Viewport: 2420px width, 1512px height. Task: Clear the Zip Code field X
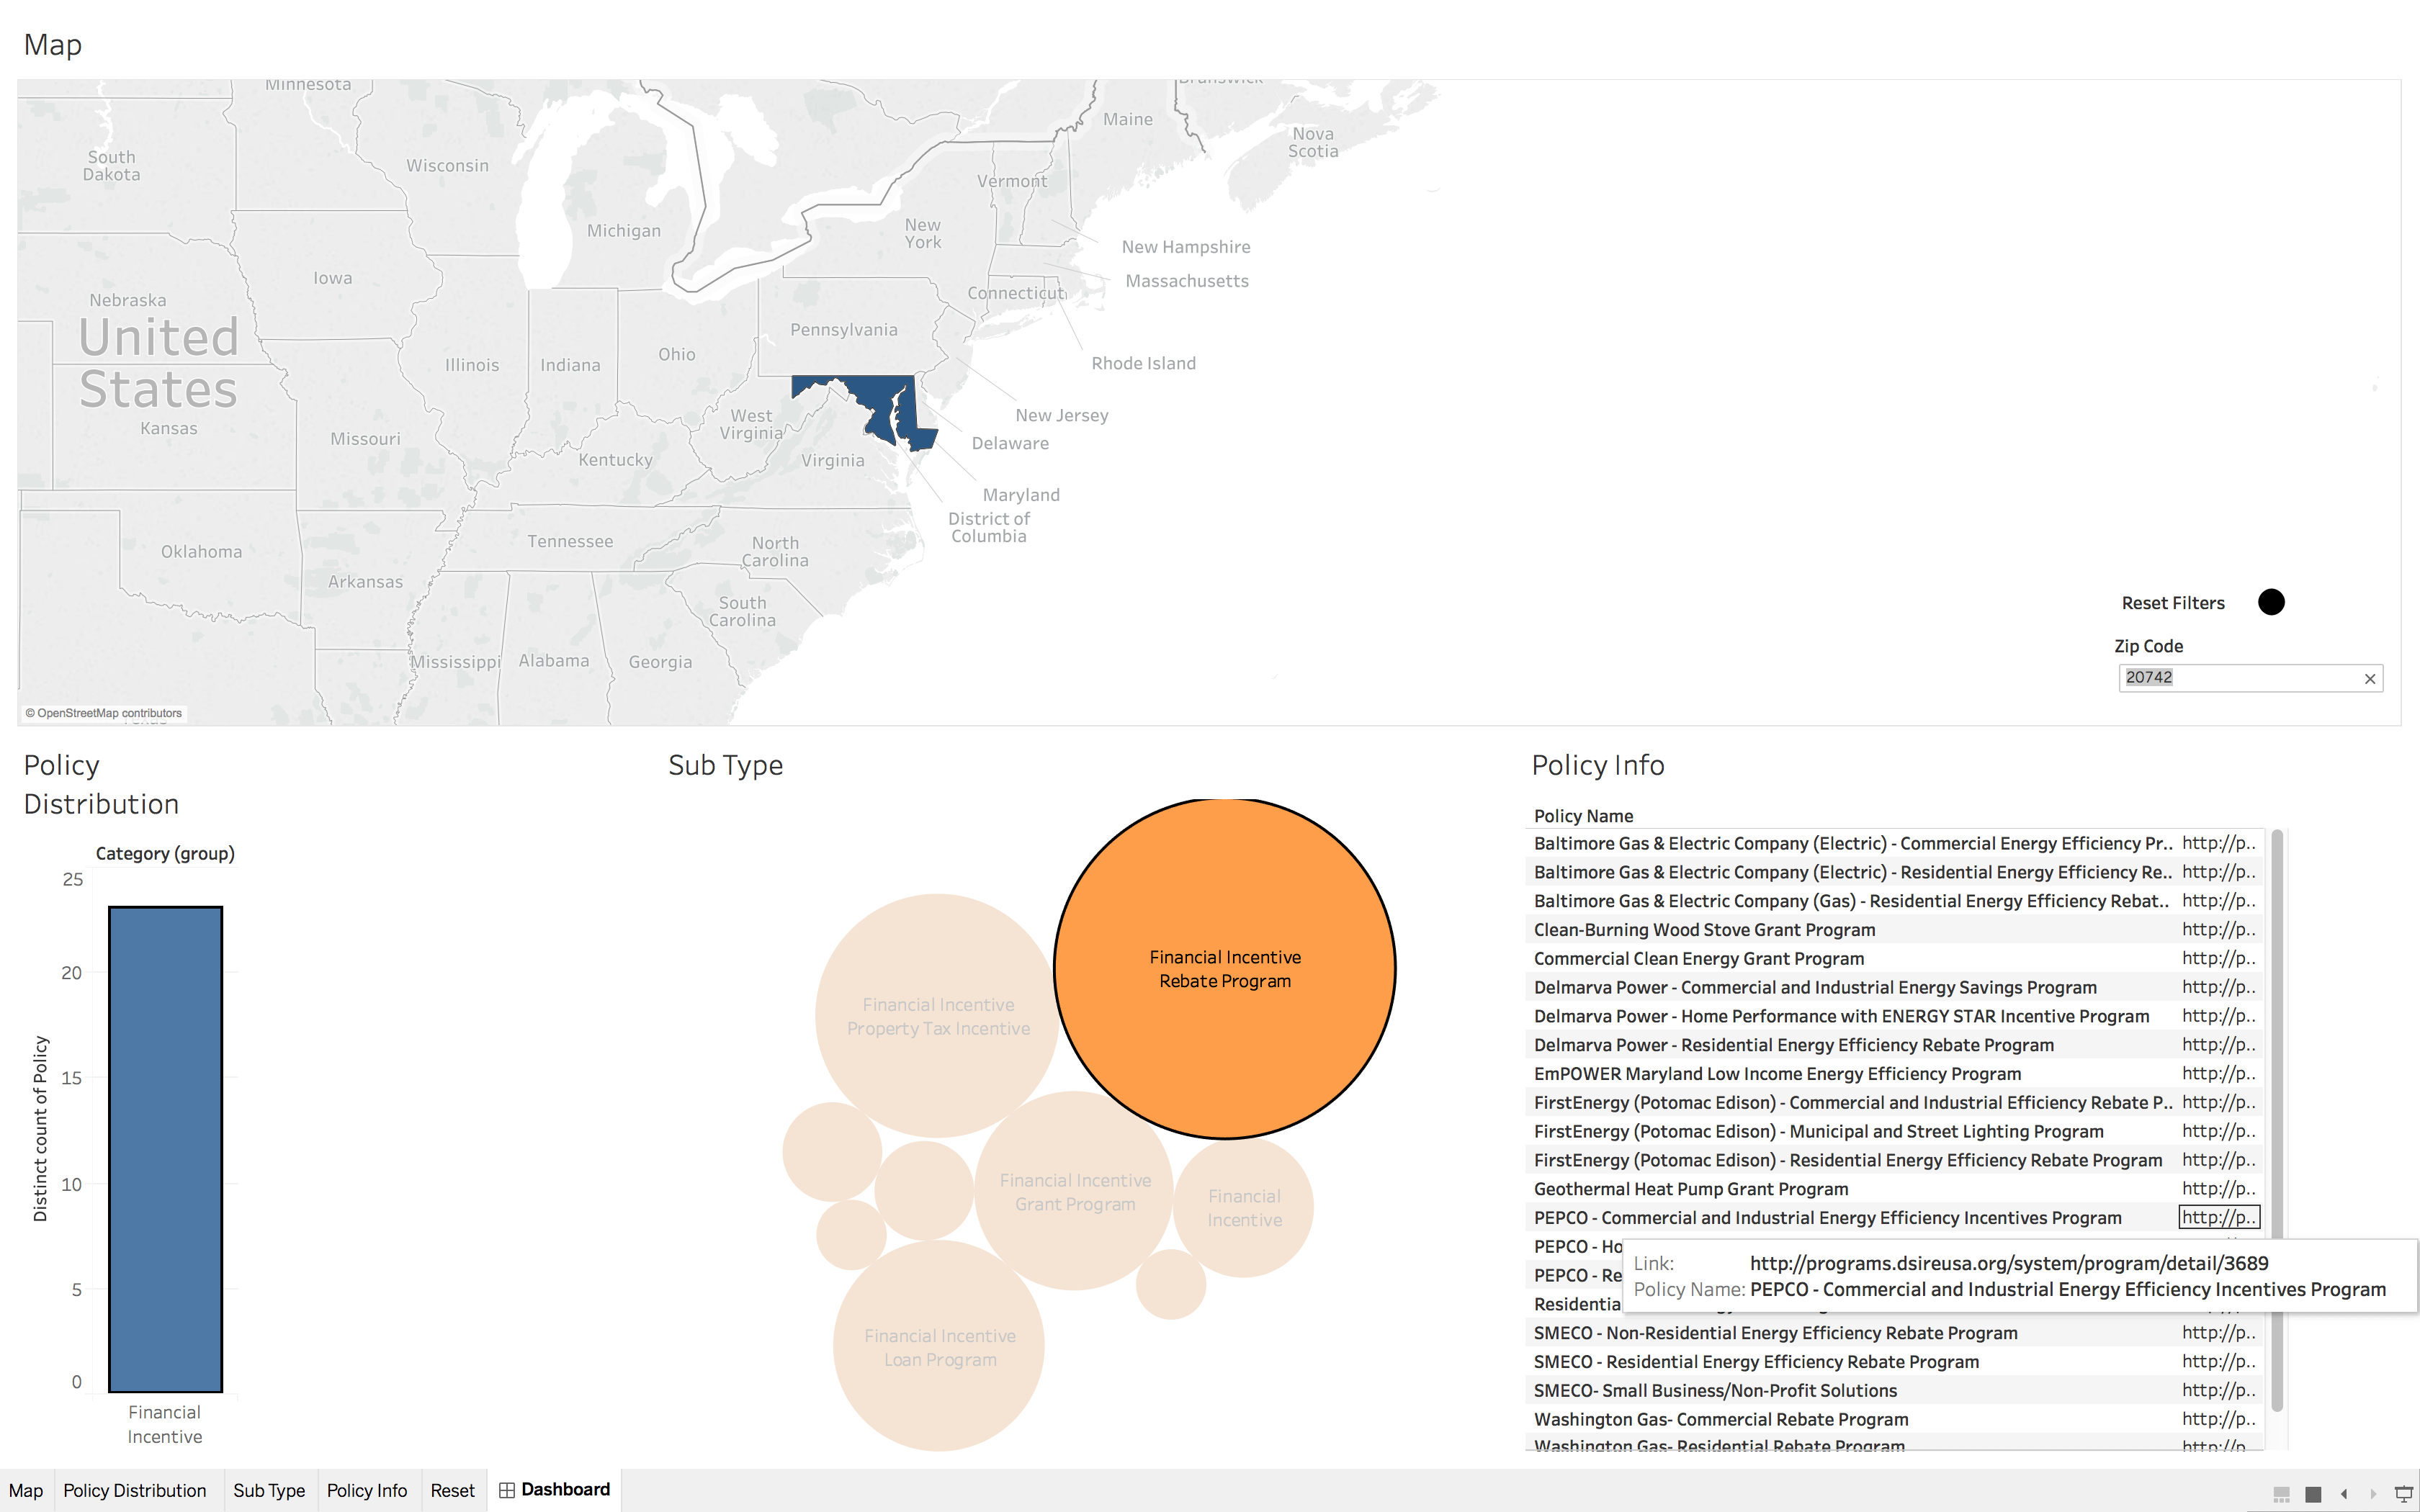[x=2369, y=679]
